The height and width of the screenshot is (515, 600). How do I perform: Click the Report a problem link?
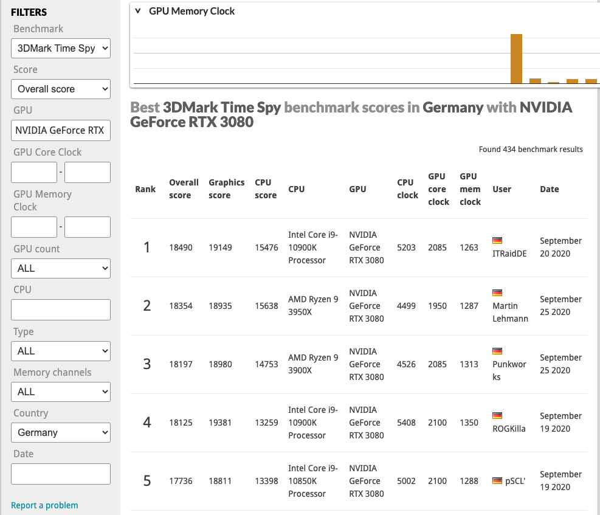[x=44, y=505]
